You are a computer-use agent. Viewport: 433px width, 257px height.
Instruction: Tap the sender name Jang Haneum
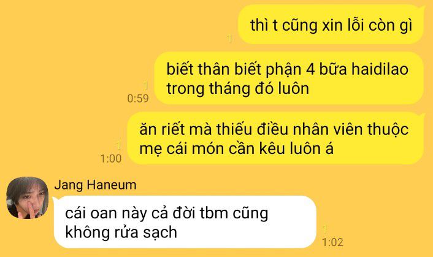96,185
